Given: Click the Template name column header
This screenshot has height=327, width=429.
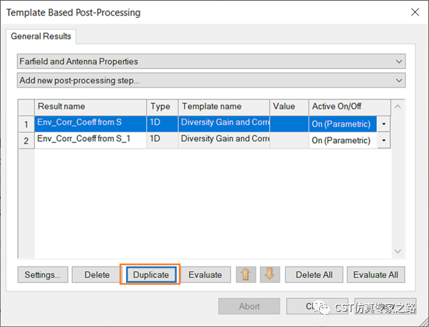Looking at the screenshot, I should click(x=223, y=107).
